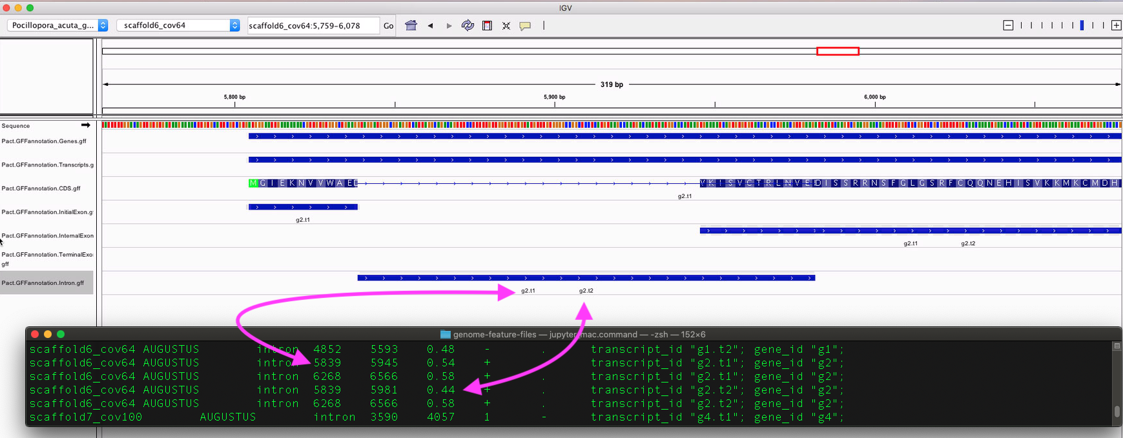Click the initial exon feature labeled g2.t1
This screenshot has height=438, width=1123.
303,207
